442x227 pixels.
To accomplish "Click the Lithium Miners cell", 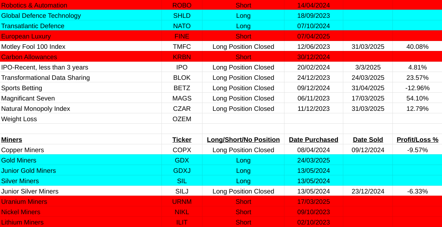I will (x=22, y=222).
